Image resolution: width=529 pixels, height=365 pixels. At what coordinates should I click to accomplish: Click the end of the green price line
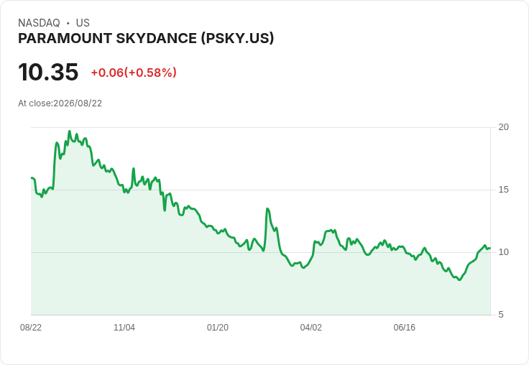pyautogui.click(x=490, y=248)
